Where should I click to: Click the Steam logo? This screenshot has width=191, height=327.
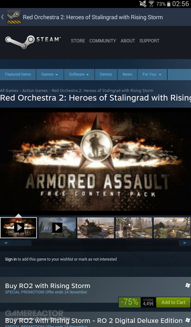tap(33, 41)
